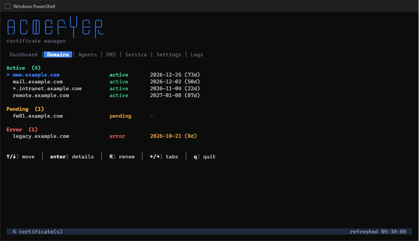Click the > cursor marker beside www.example.com
Screen dimensions: 419x241
[8, 75]
